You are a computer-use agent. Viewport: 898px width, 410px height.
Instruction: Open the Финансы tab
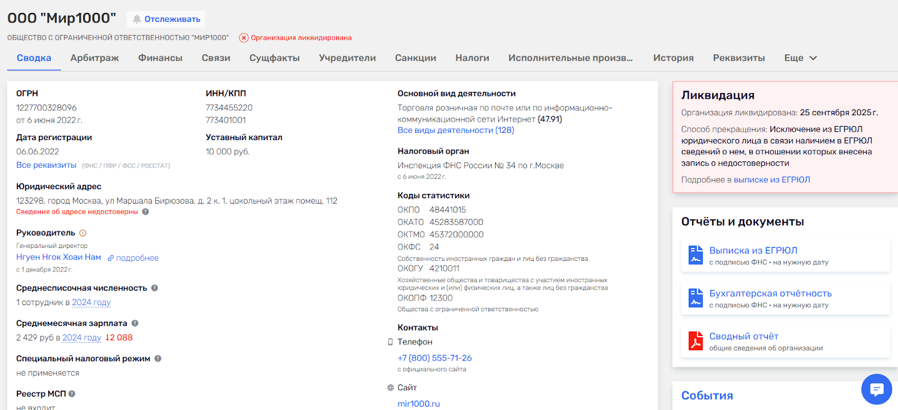(x=161, y=58)
